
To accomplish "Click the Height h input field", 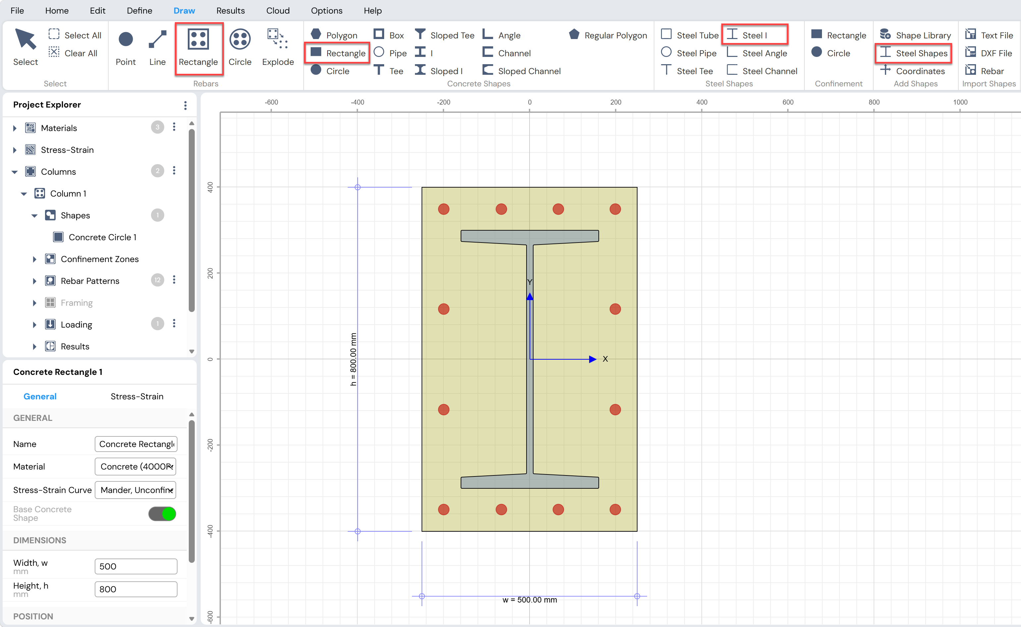I will [x=136, y=589].
